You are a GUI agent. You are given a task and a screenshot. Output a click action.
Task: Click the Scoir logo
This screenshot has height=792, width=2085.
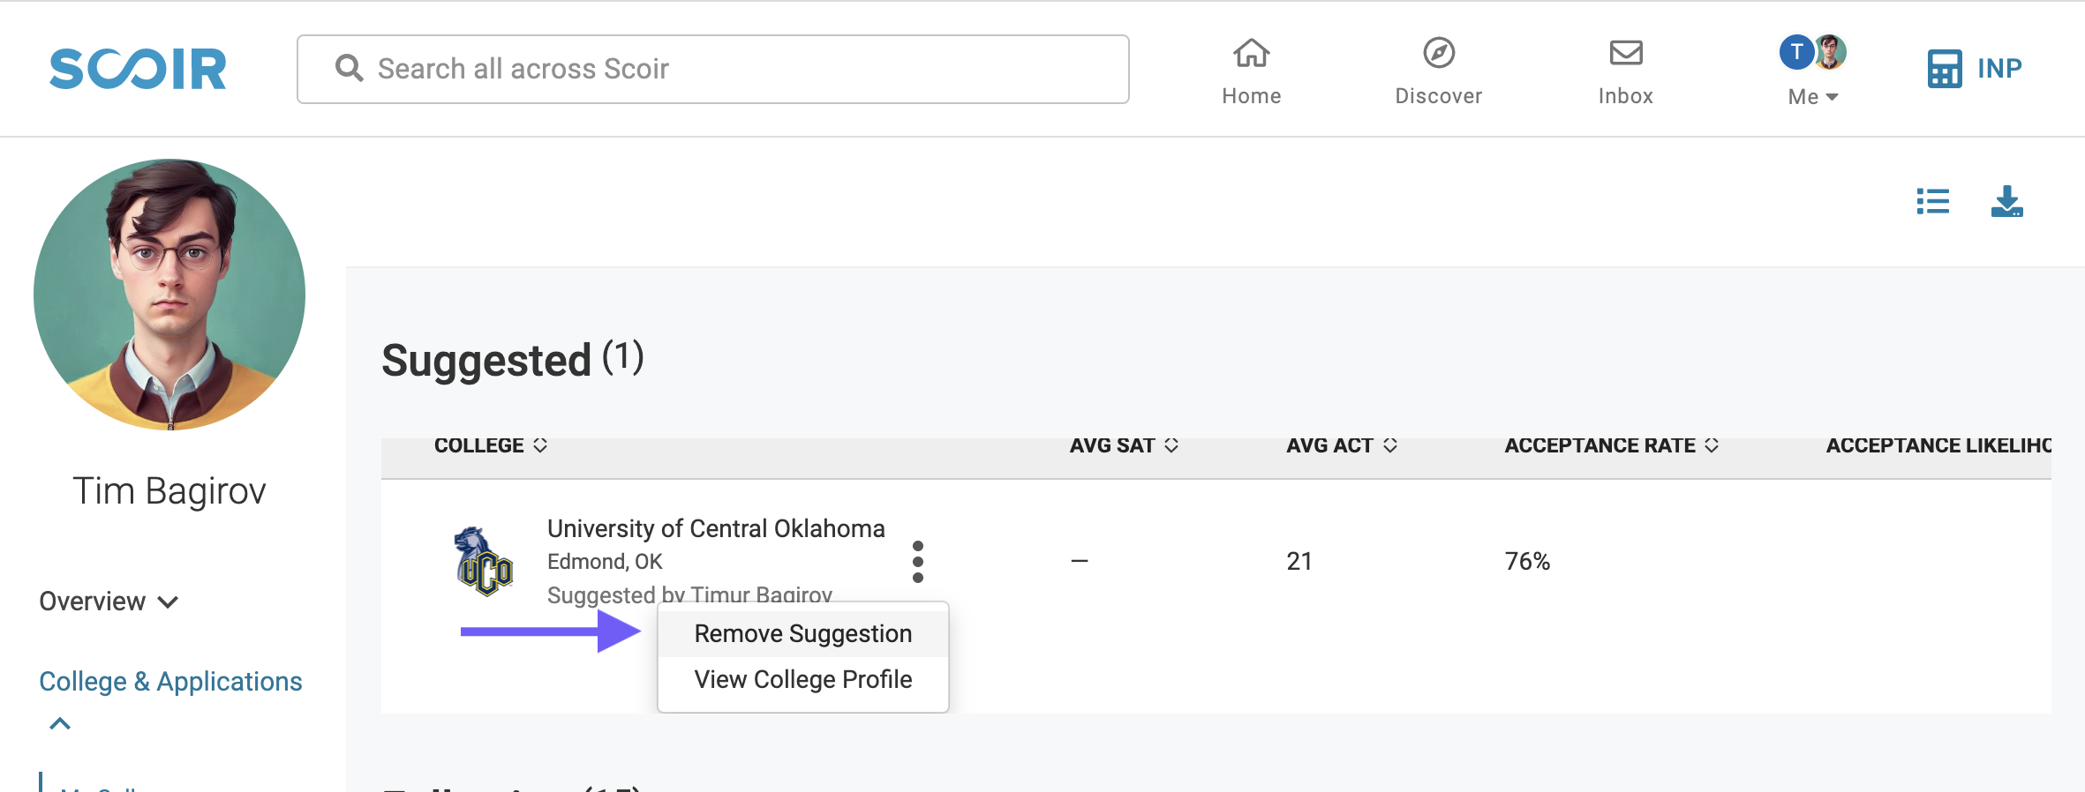[138, 69]
